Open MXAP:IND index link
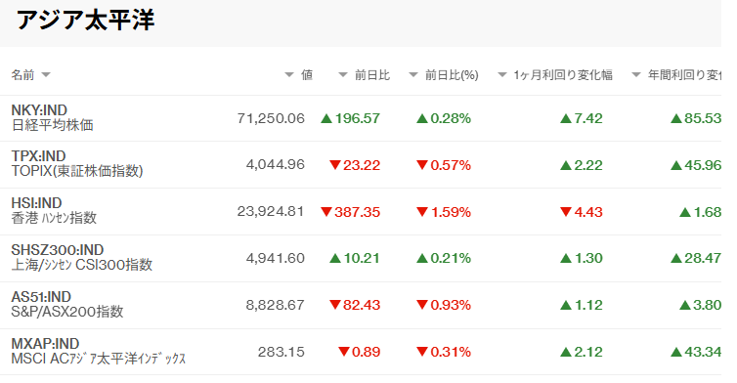This screenshot has width=737, height=383. click(45, 344)
